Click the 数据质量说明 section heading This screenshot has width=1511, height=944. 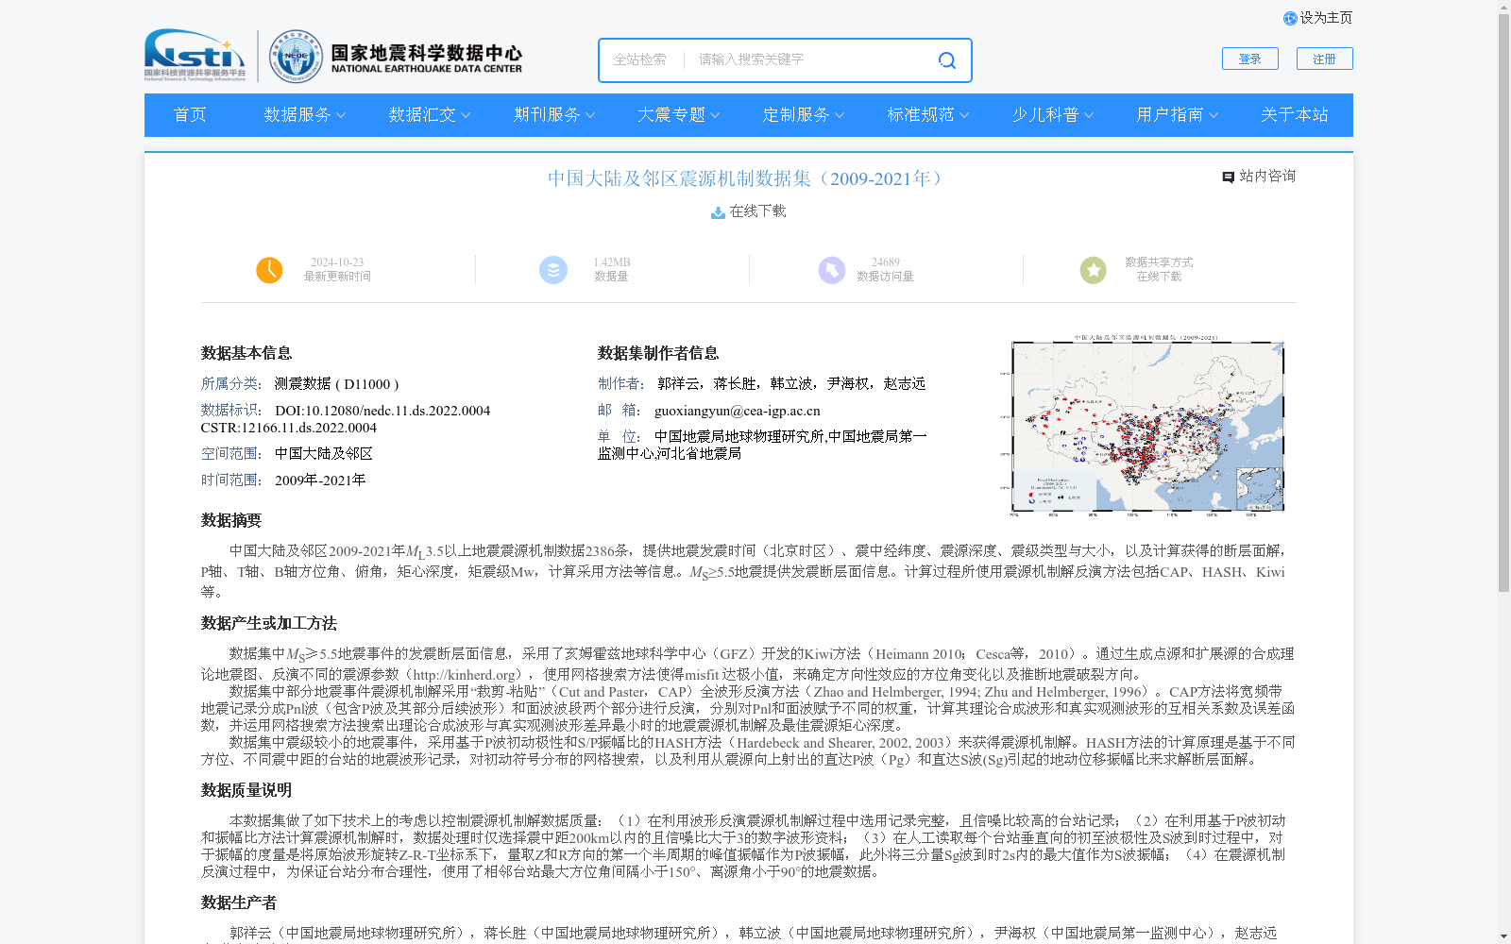click(246, 791)
